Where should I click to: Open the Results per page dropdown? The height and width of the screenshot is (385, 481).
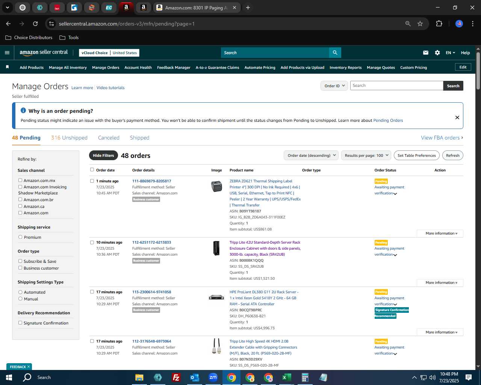point(366,155)
